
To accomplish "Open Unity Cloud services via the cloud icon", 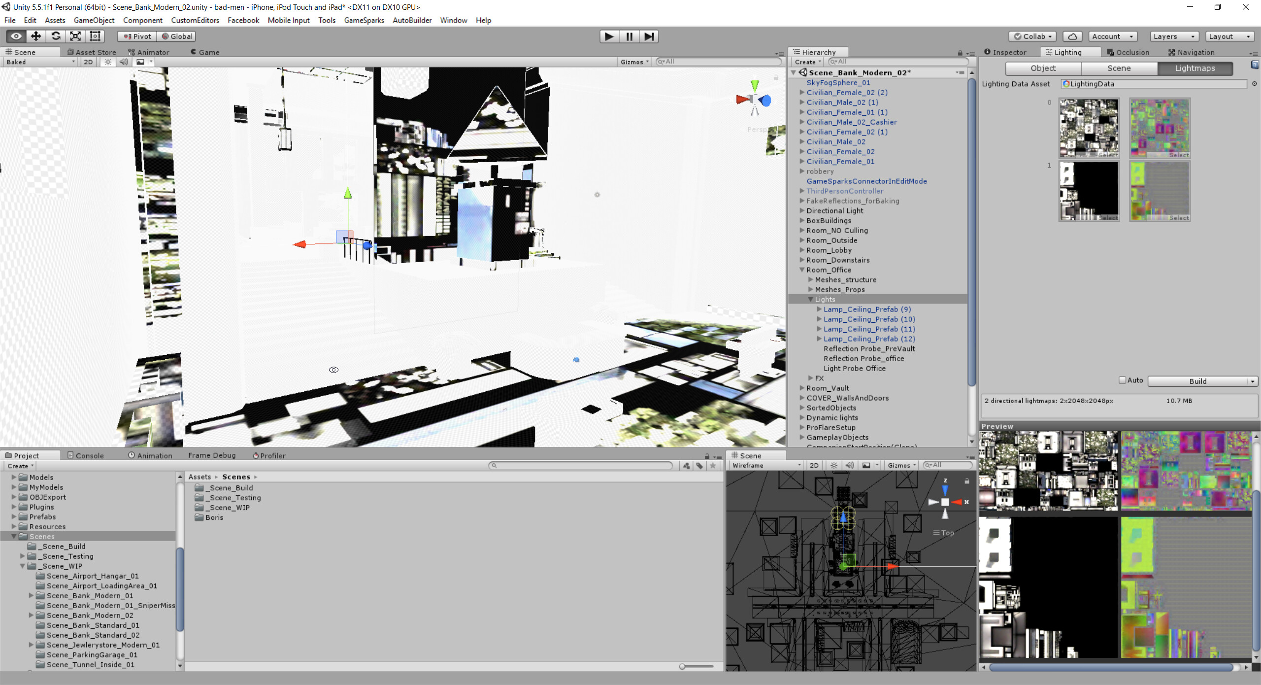I will tap(1073, 36).
